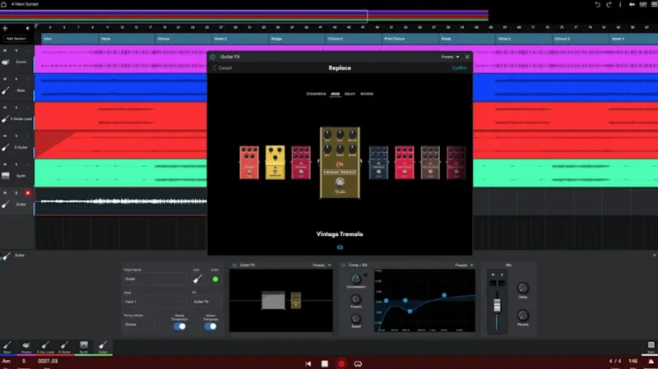658x369 pixels.
Task: Open Presets dropdown in lower Guitar FX panel
Action: coord(322,265)
